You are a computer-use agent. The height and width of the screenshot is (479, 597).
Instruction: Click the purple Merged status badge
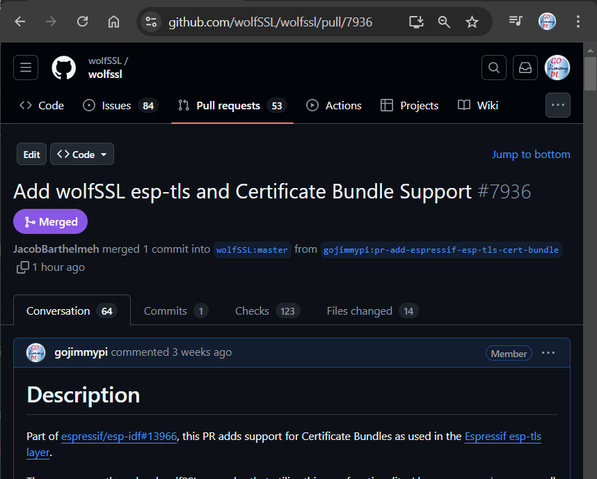point(50,221)
